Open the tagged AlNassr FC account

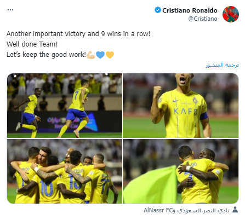coord(158,210)
